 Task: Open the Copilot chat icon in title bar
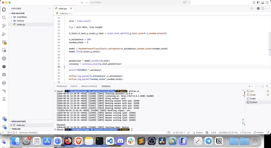[x=185, y=2]
